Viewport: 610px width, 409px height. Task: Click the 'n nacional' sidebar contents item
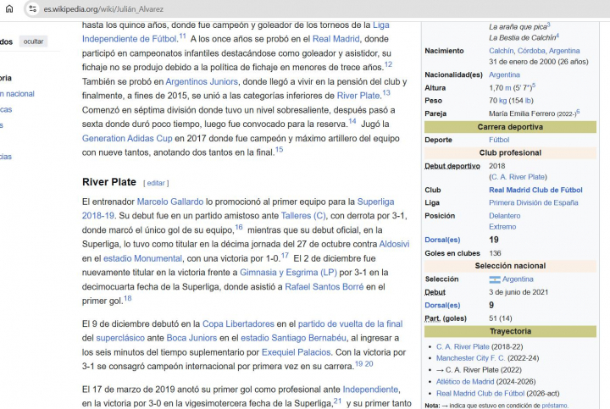(x=17, y=94)
